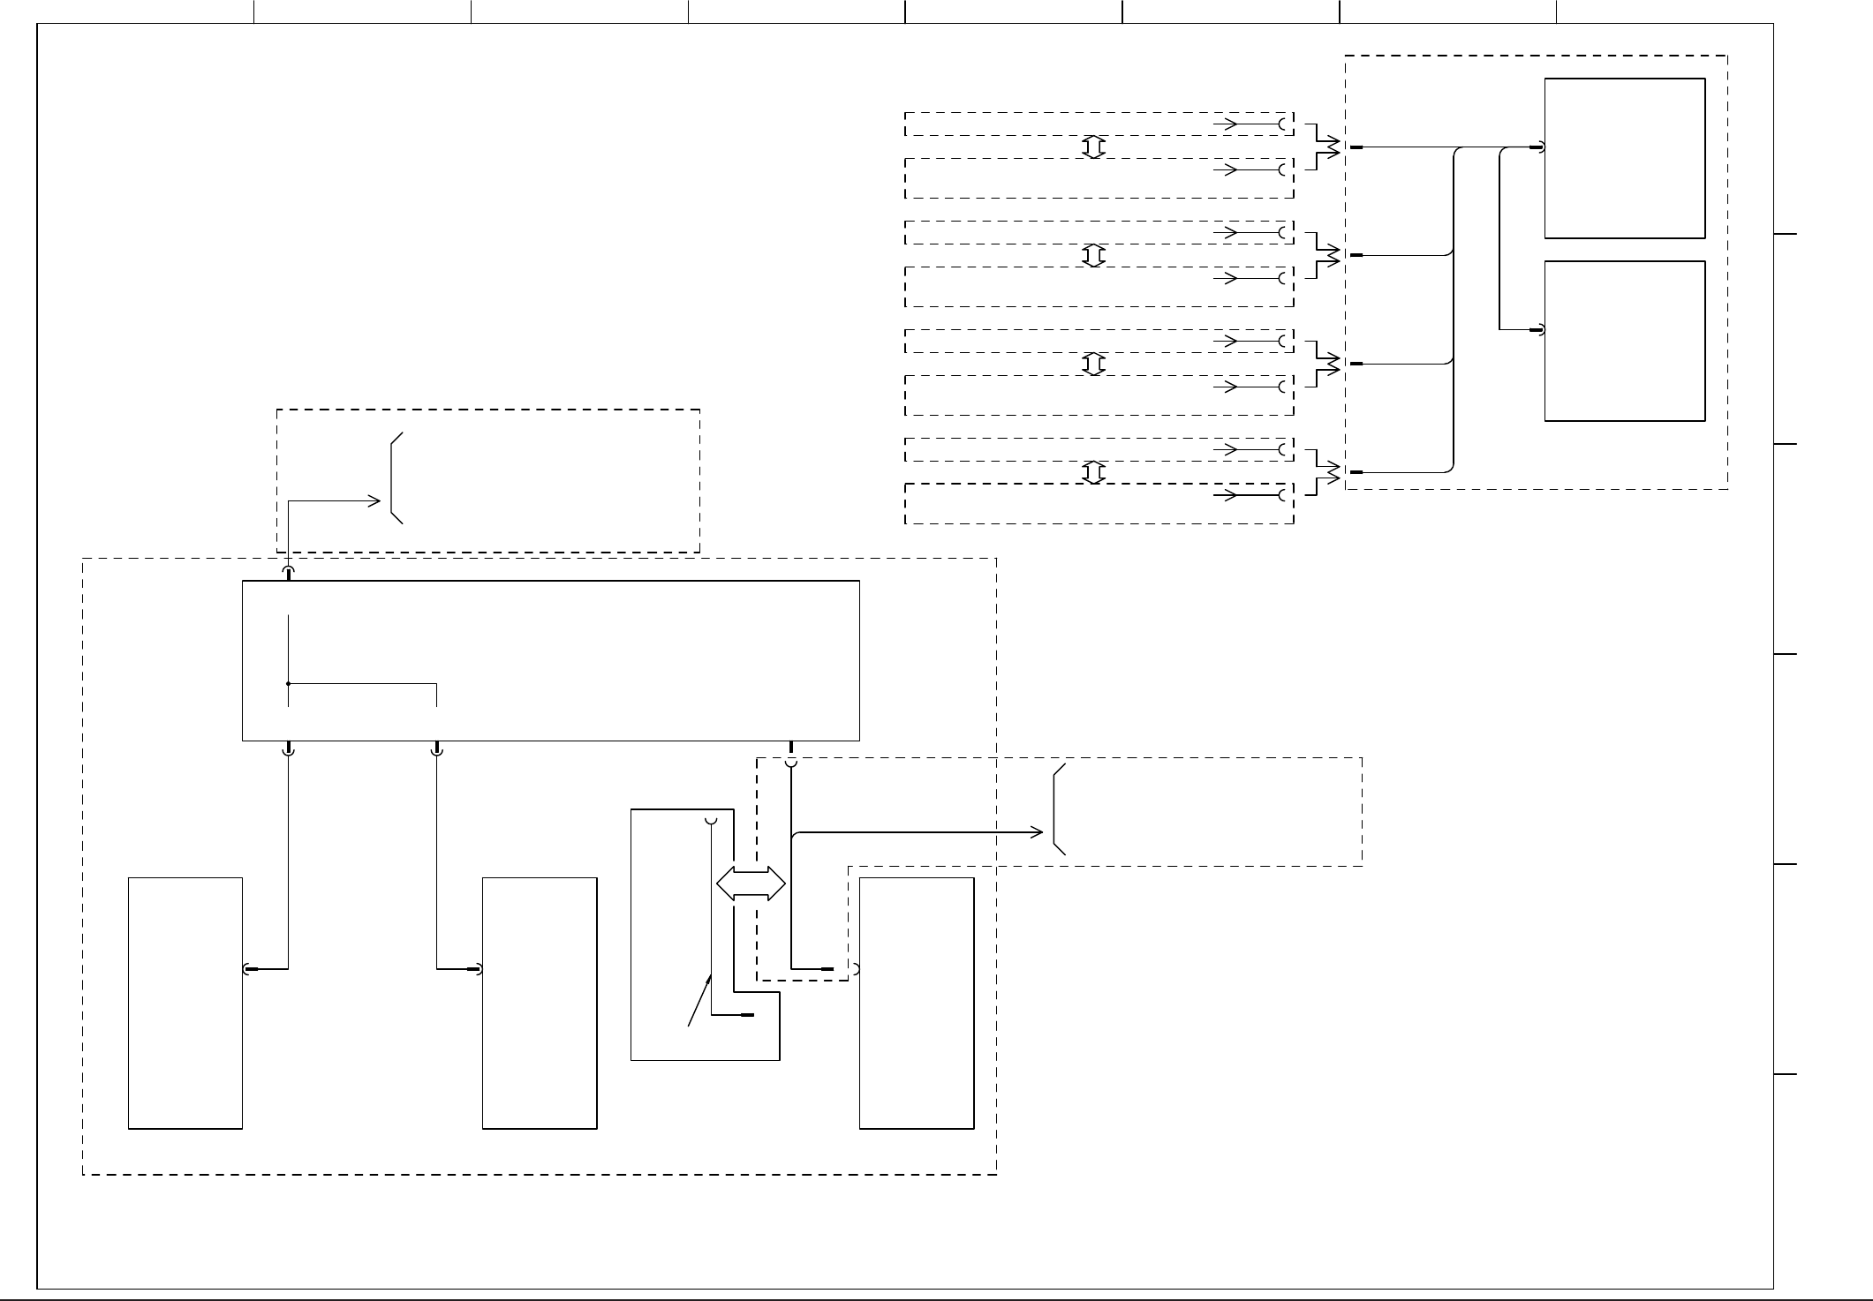1873x1301 pixels.
Task: Click the diagonal pointer arrow inside L-shaped box
Action: [x=700, y=1000]
